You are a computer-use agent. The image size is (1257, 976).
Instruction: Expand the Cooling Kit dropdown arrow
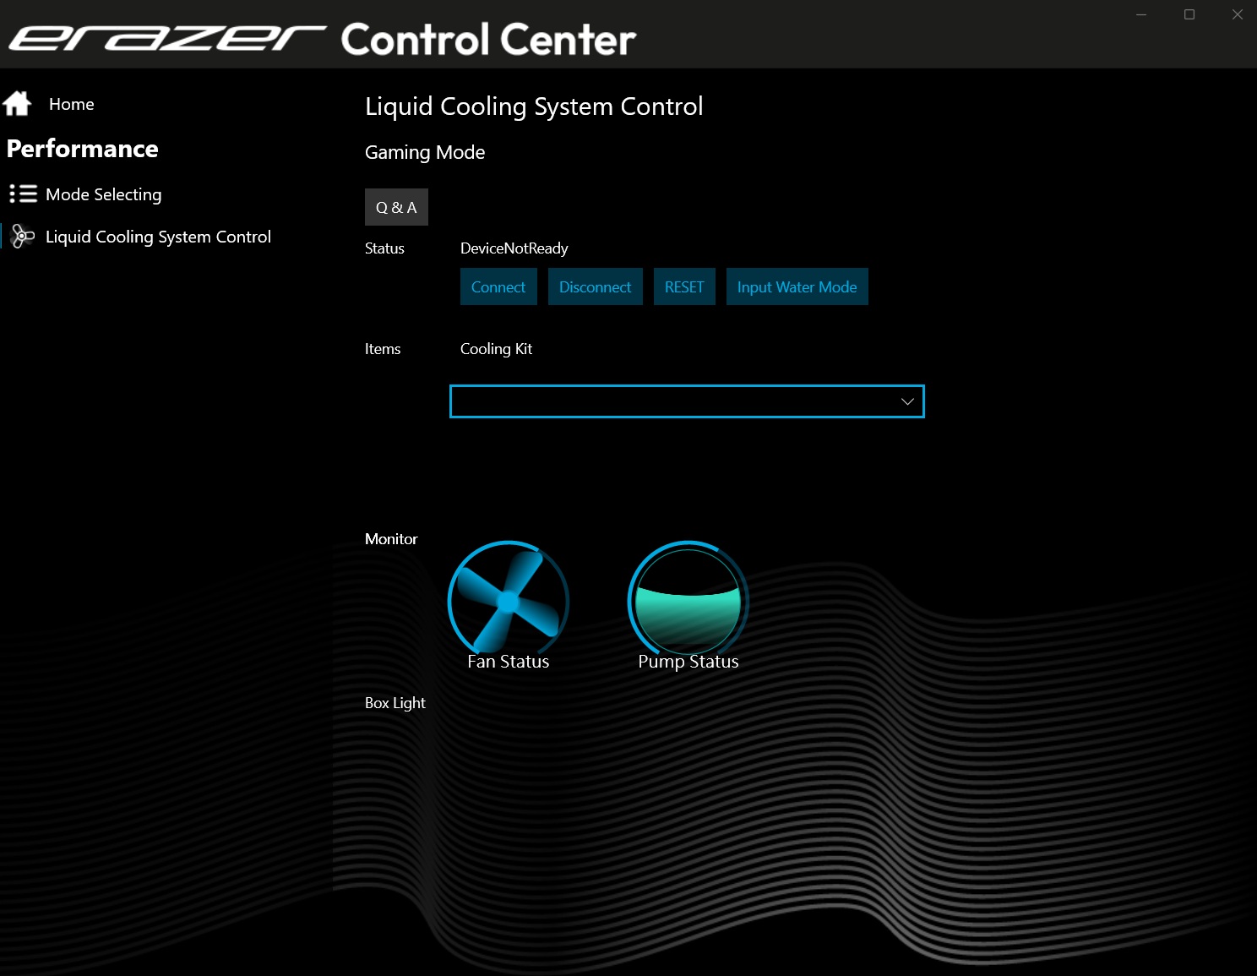(x=907, y=401)
